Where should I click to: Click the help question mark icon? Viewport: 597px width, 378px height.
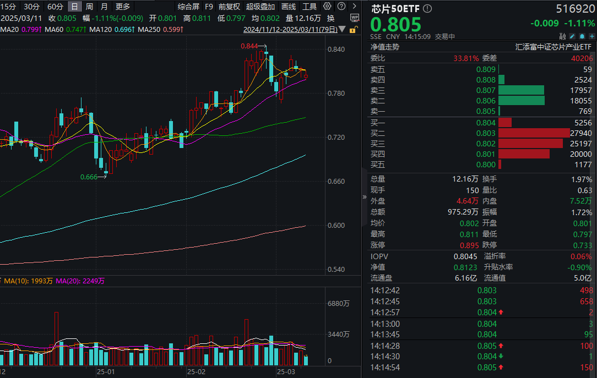point(341,6)
